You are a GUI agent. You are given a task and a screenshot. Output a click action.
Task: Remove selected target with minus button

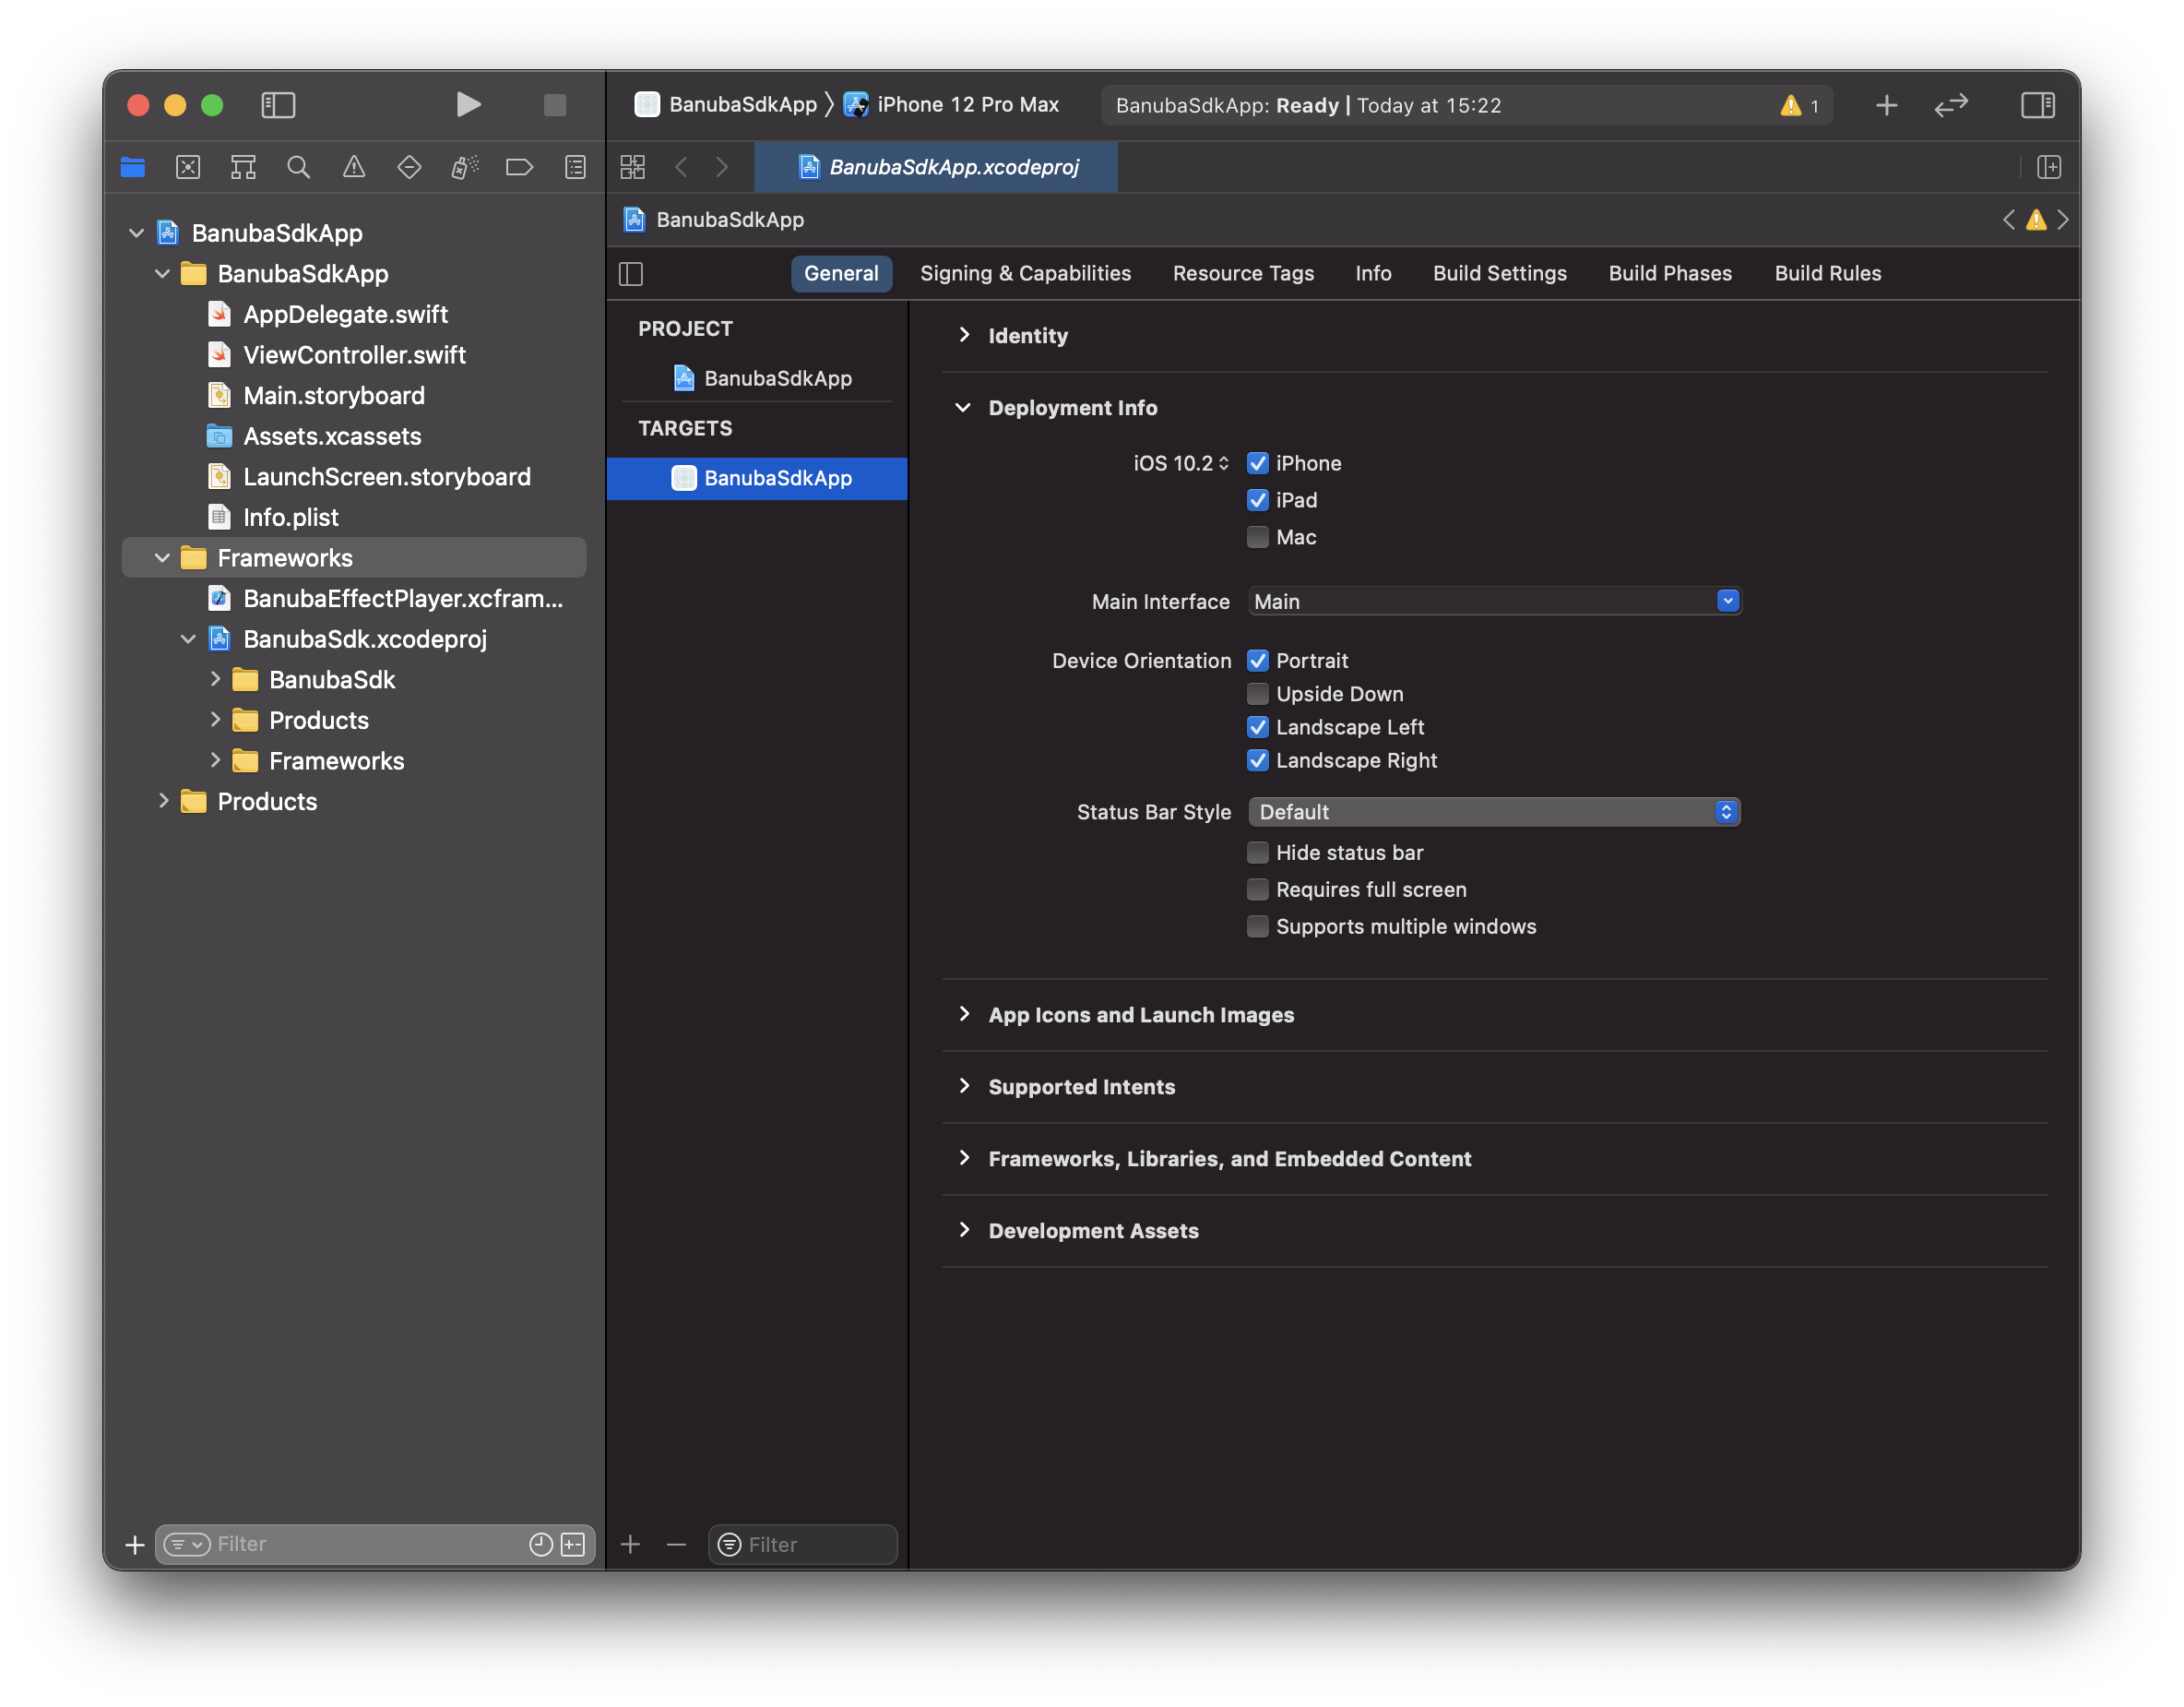676,1544
